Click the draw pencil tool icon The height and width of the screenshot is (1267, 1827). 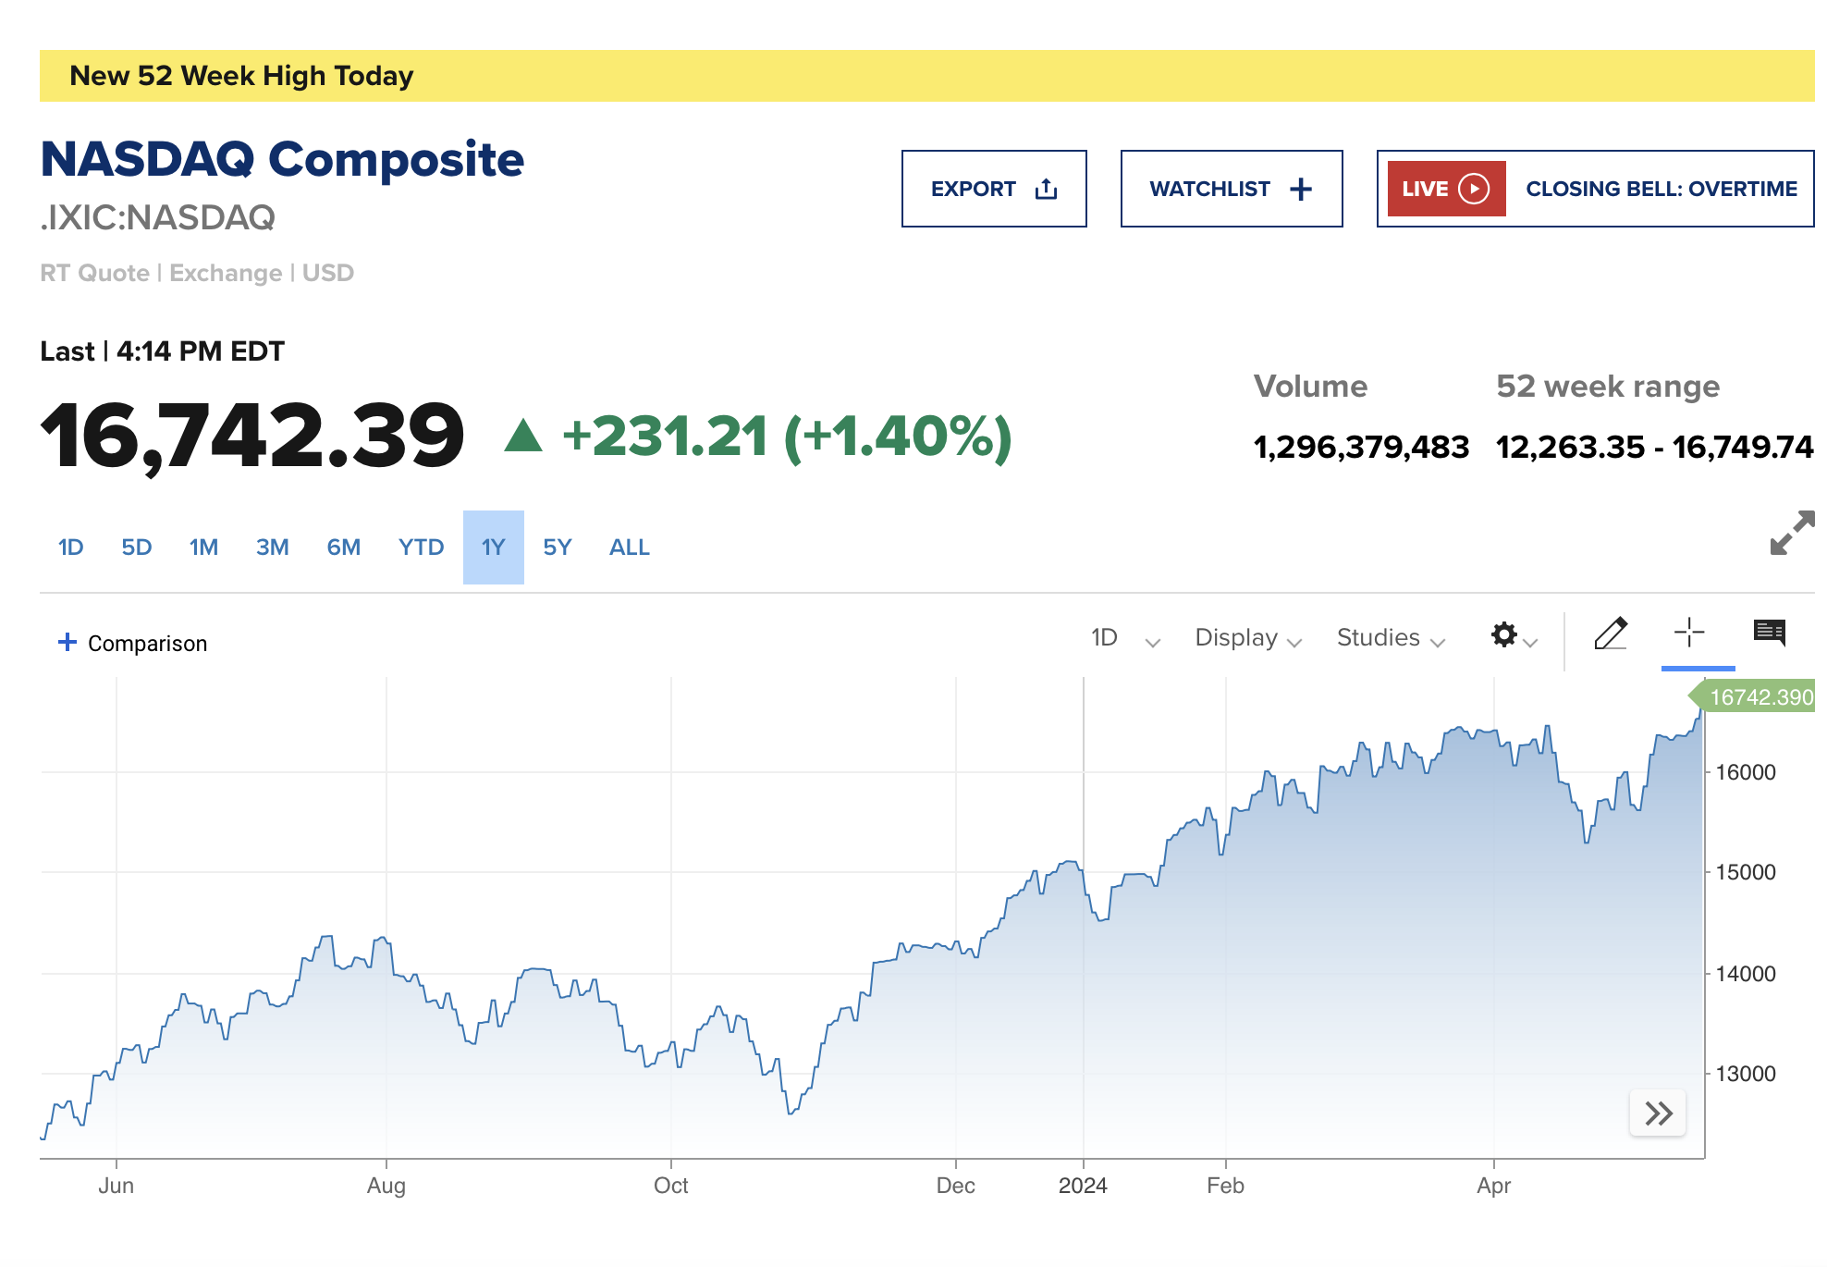[x=1610, y=634]
